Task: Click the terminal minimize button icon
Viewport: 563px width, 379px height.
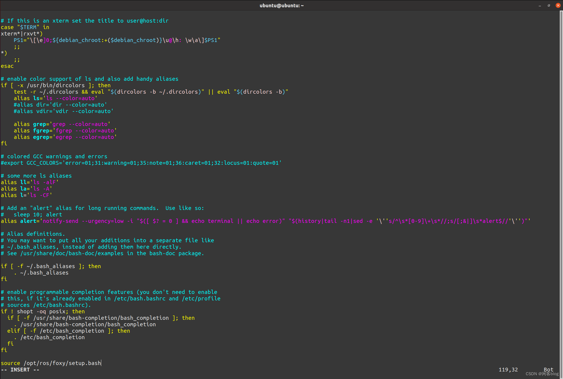Action: (x=540, y=6)
